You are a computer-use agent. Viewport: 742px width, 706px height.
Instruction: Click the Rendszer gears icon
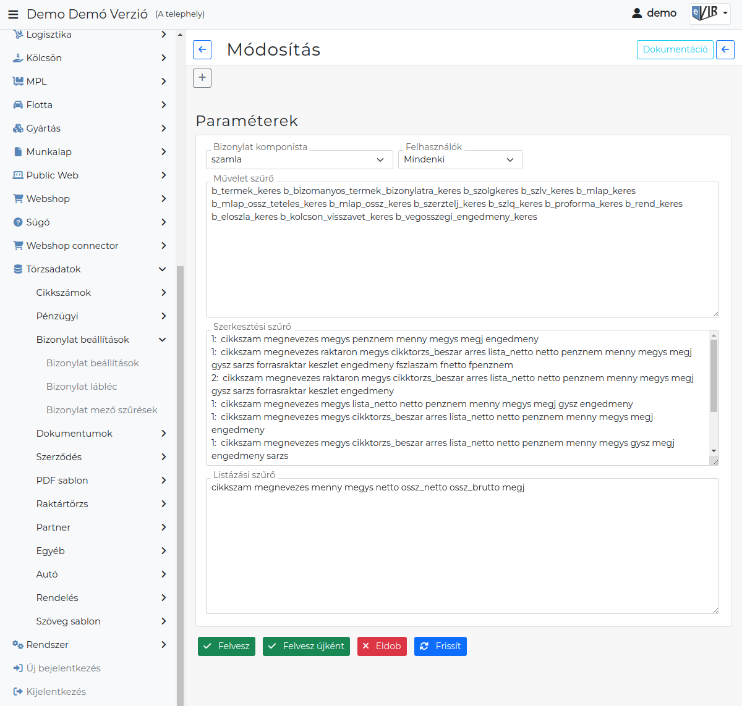pyautogui.click(x=18, y=645)
